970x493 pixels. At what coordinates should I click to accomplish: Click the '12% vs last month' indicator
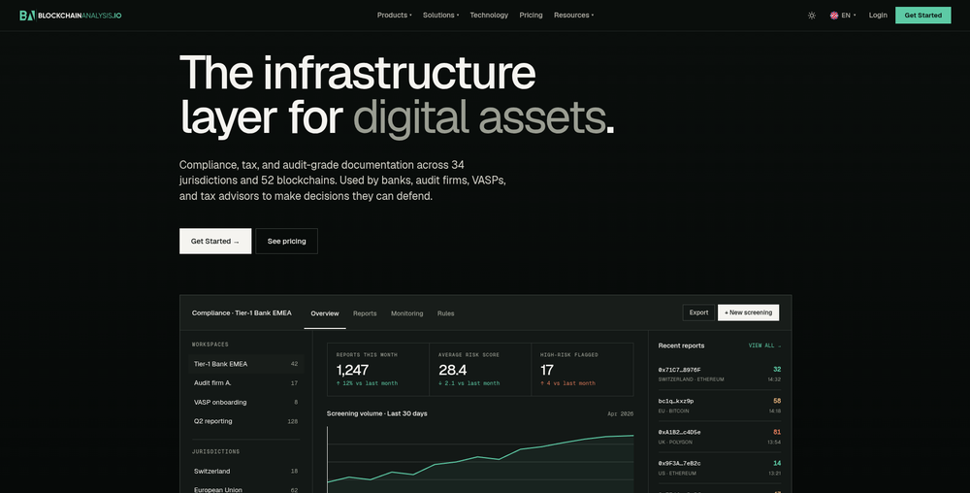pyautogui.click(x=367, y=383)
